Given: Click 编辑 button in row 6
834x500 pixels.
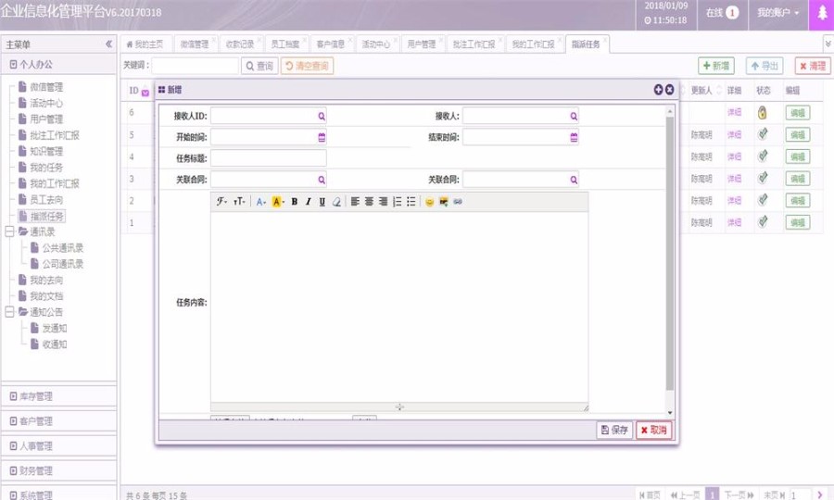Looking at the screenshot, I should tap(797, 113).
